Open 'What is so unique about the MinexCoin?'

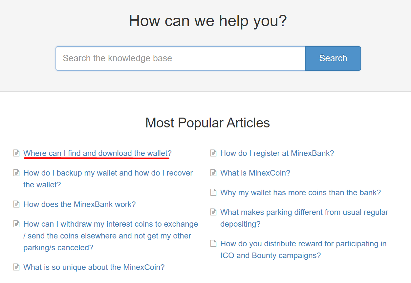[94, 267]
